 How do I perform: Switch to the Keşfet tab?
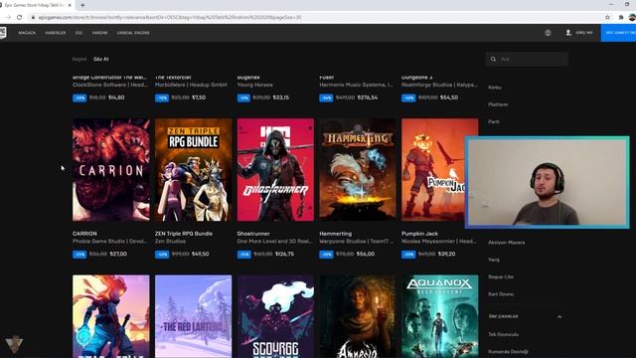pos(79,59)
